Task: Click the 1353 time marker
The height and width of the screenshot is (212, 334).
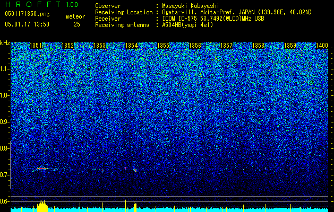Action: [99, 46]
